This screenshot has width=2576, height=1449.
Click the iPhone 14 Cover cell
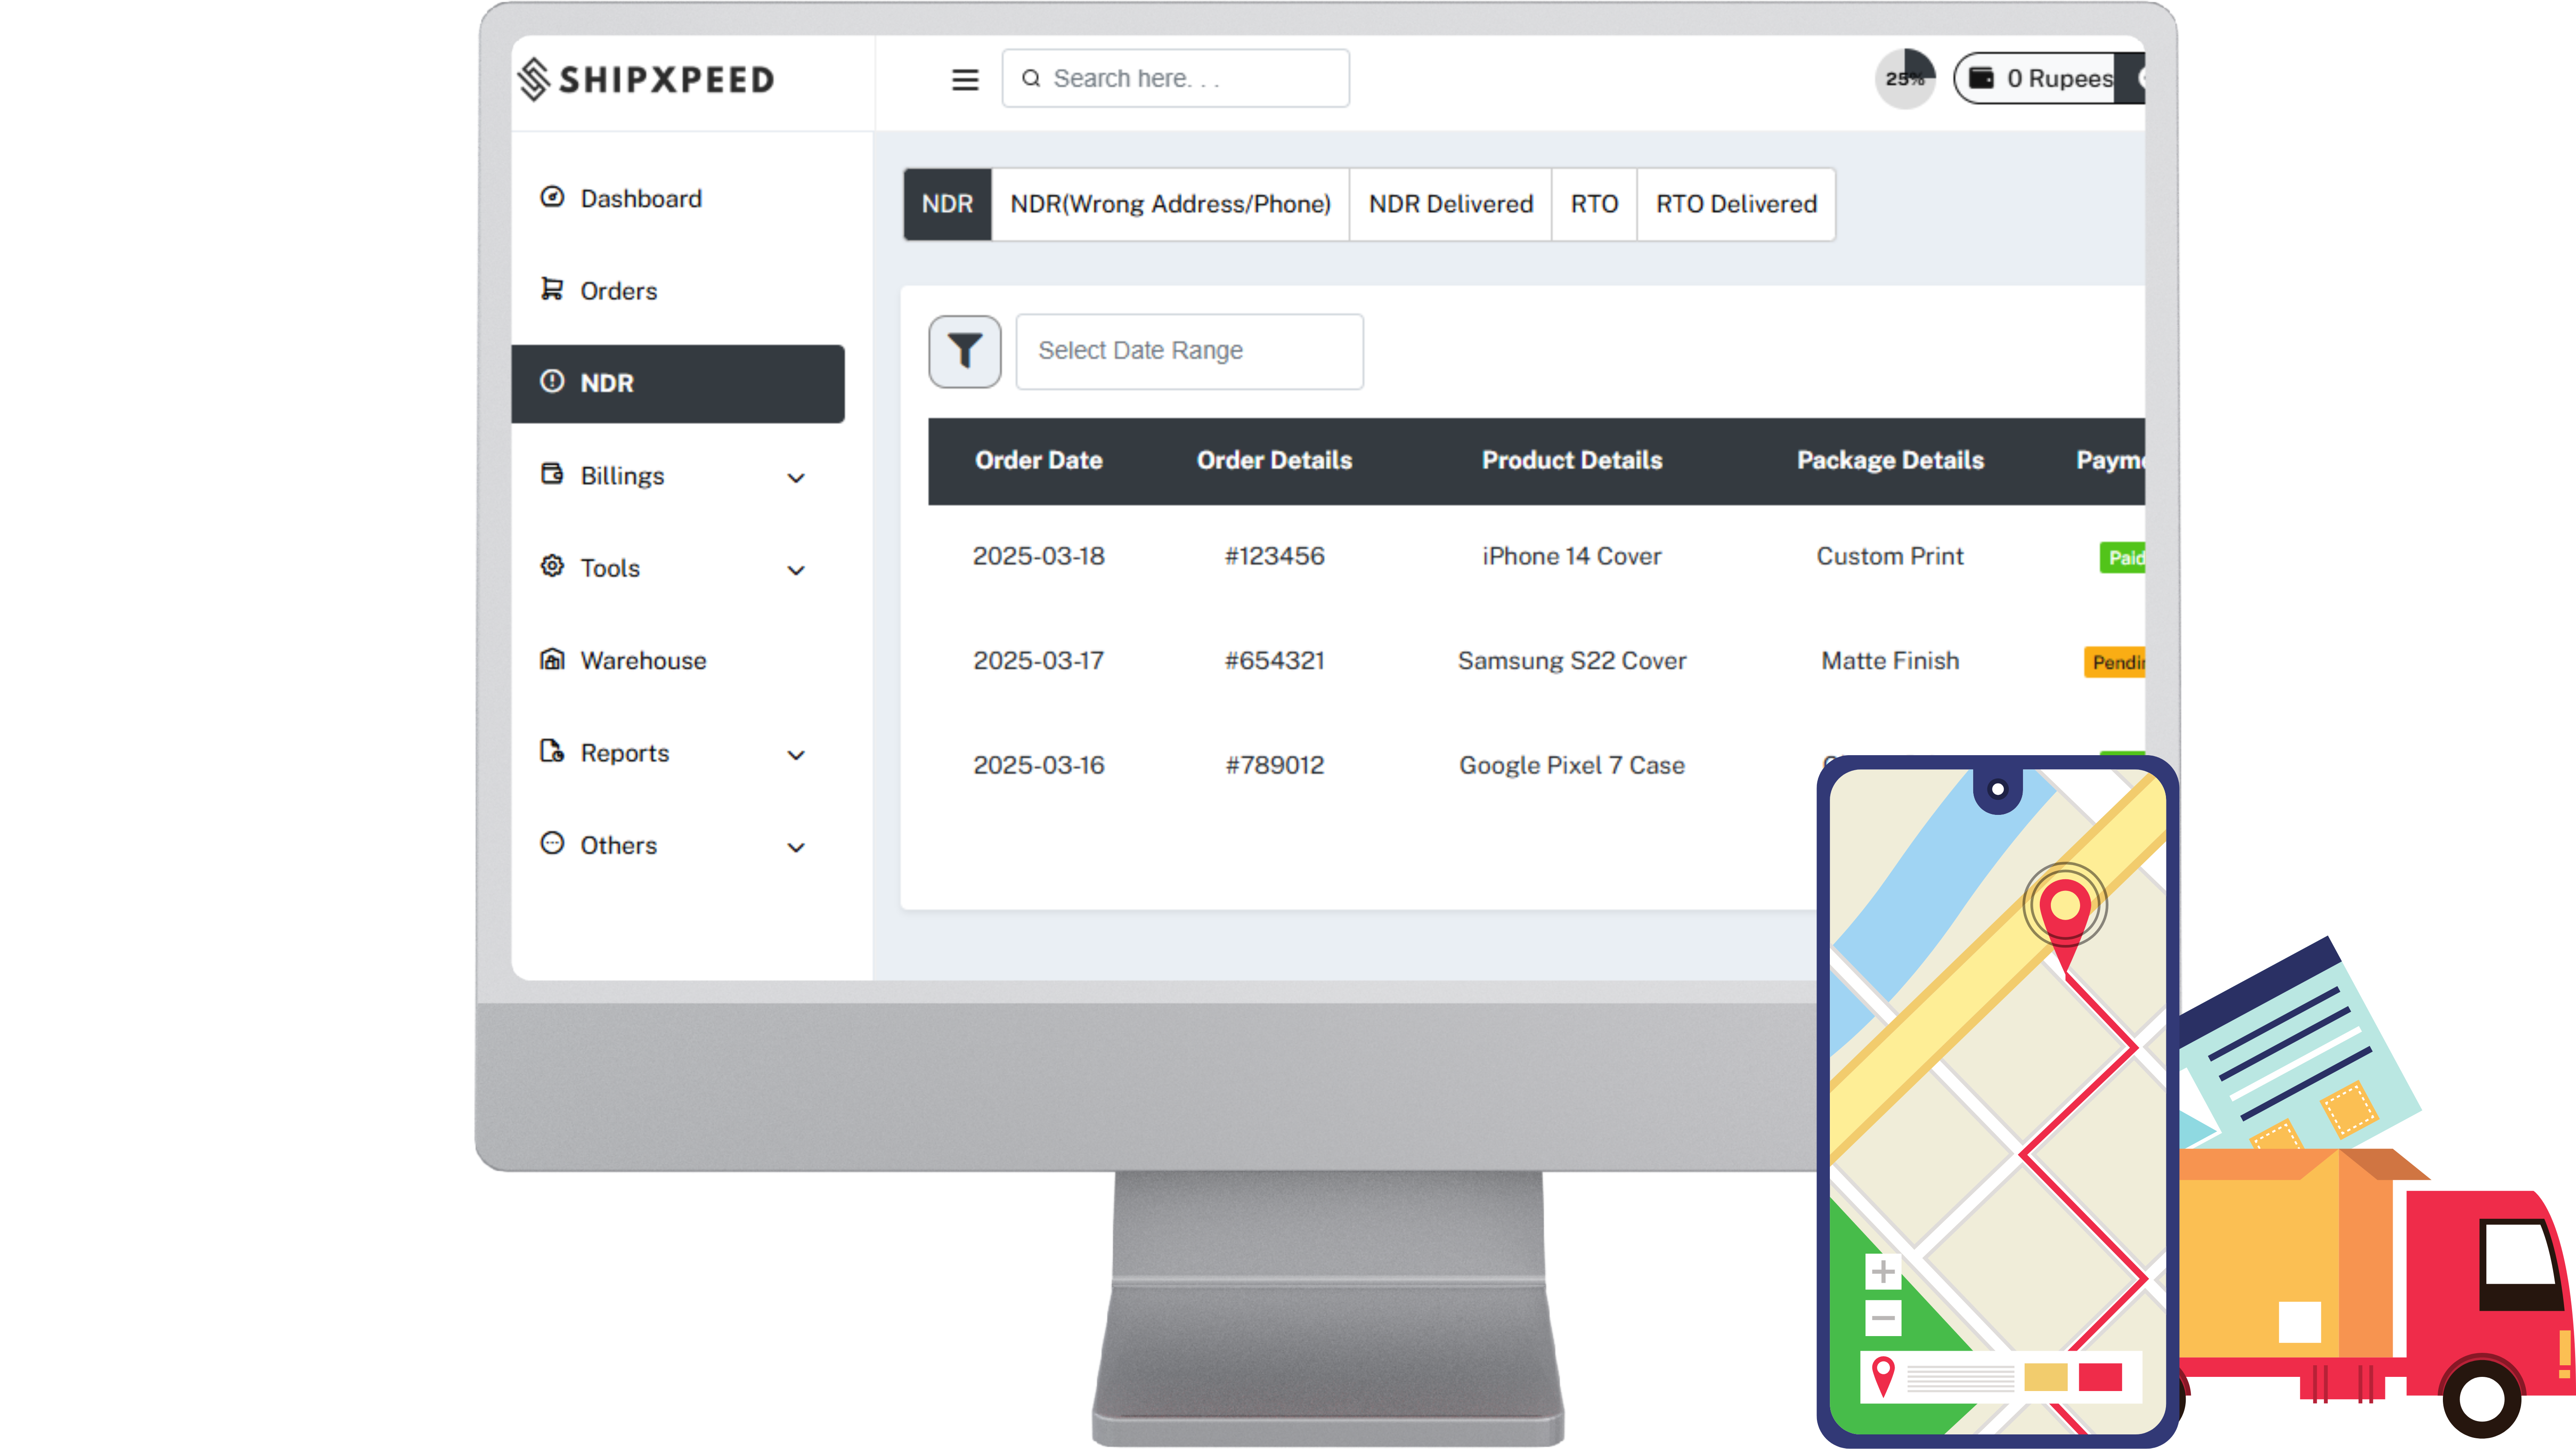coord(1571,556)
